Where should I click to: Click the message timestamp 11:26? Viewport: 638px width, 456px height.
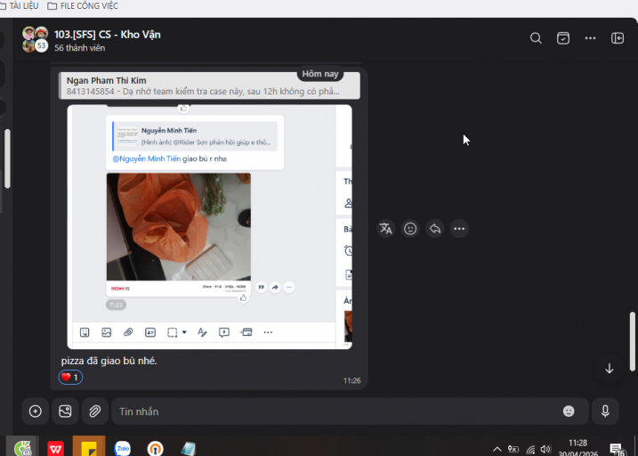pyautogui.click(x=352, y=381)
